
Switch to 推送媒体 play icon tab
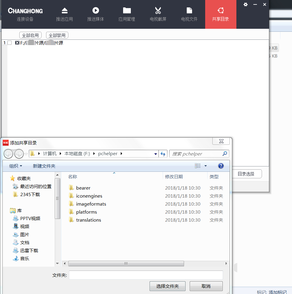(96, 15)
